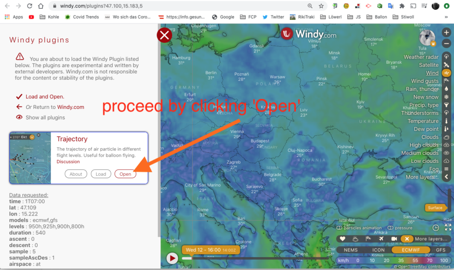Image resolution: width=454 pixels, height=270 pixels.
Task: Select the Clouds layer icon
Action: click(x=446, y=137)
